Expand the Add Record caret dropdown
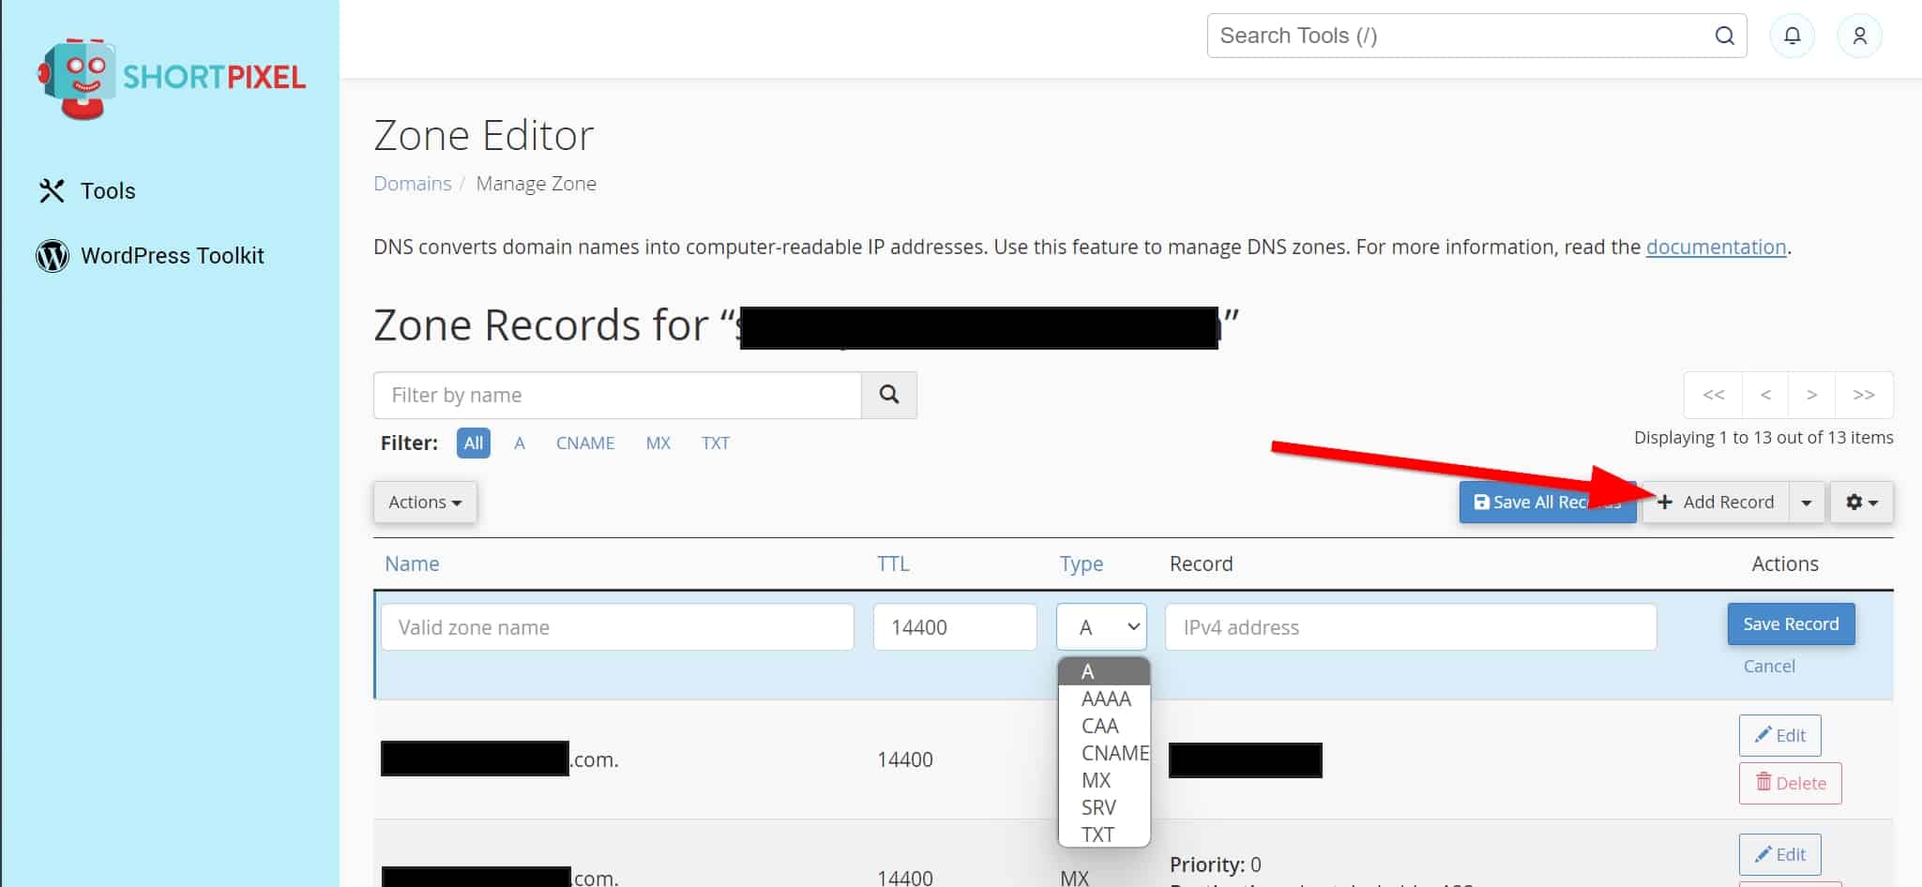1922x887 pixels. 1807,503
